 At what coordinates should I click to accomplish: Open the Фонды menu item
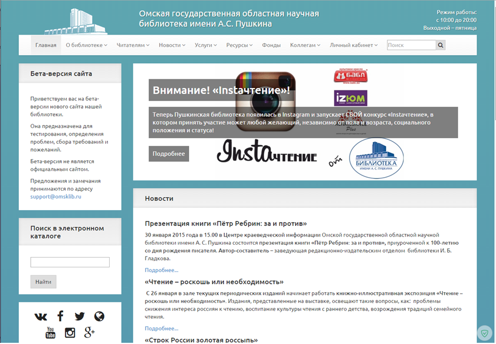coord(271,45)
